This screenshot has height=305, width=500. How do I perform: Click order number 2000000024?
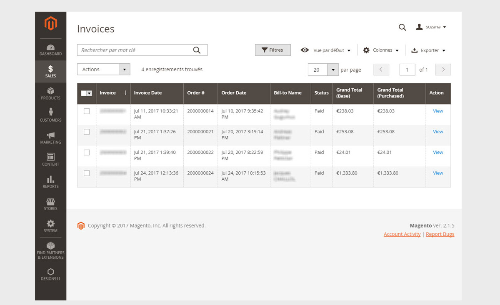click(x=200, y=173)
